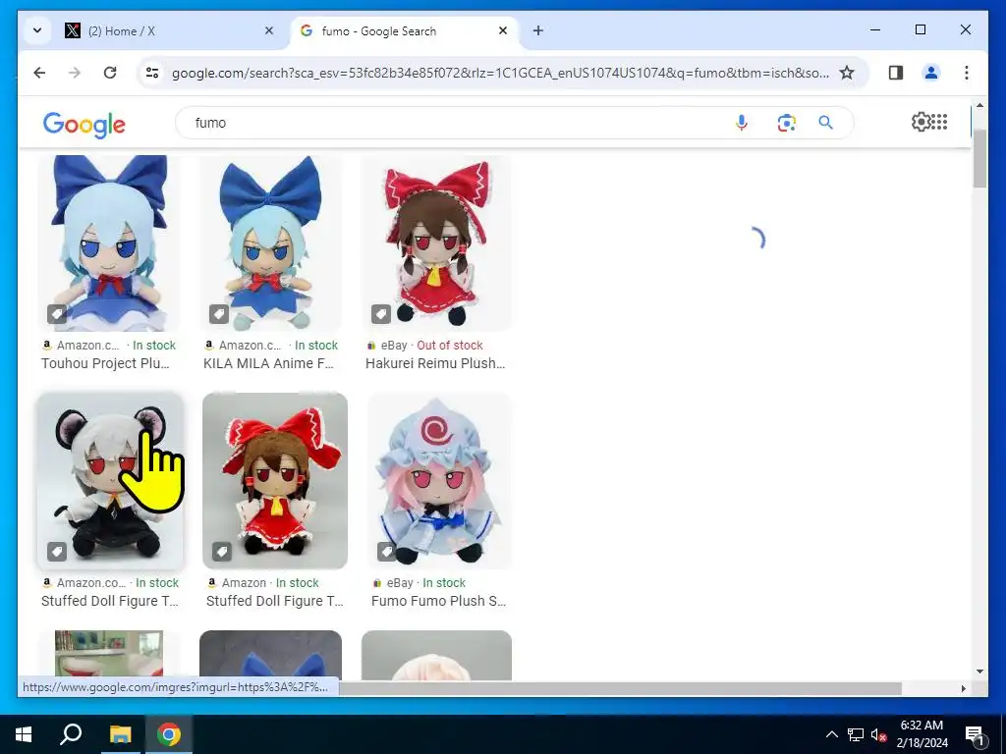Viewport: 1006px width, 754px height.
Task: Close the Home / X tab
Action: tap(269, 30)
